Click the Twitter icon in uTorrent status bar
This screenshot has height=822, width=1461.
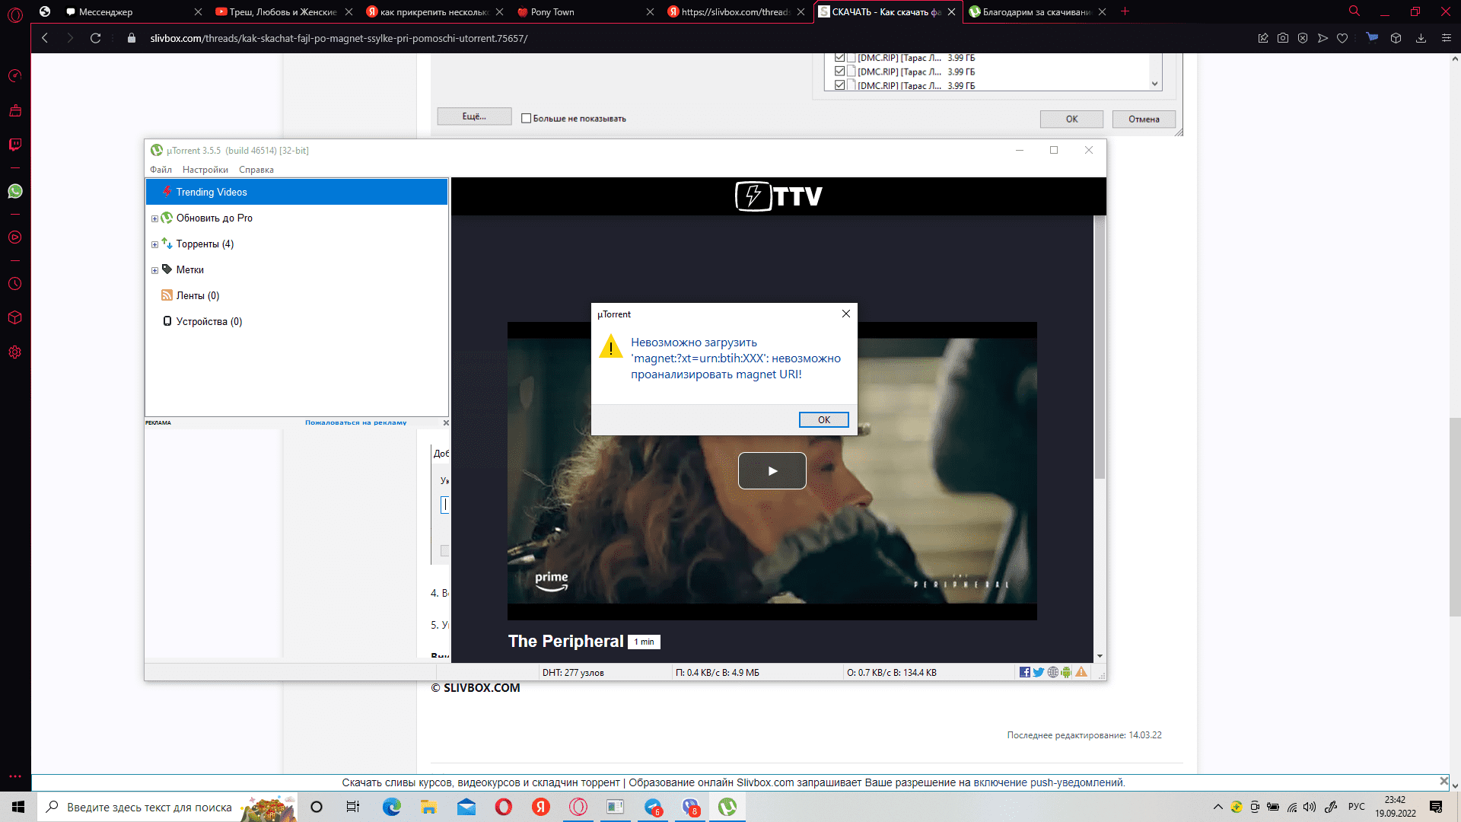(1039, 672)
